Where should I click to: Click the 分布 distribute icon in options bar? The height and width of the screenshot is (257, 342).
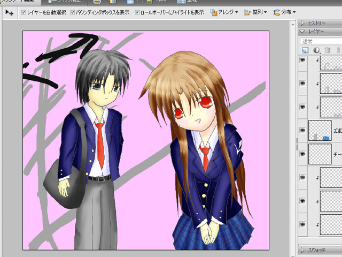[x=277, y=12]
